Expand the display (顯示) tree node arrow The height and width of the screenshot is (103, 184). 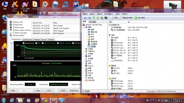84,56
